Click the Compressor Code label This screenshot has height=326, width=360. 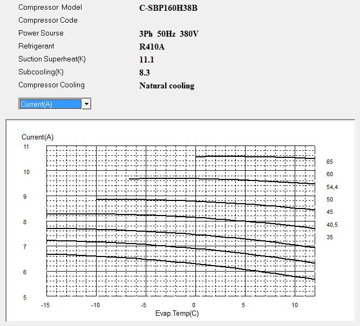coord(47,20)
